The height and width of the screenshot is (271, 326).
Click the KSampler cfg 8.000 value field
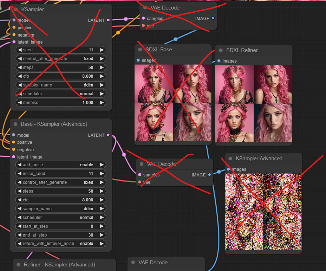tap(61, 76)
